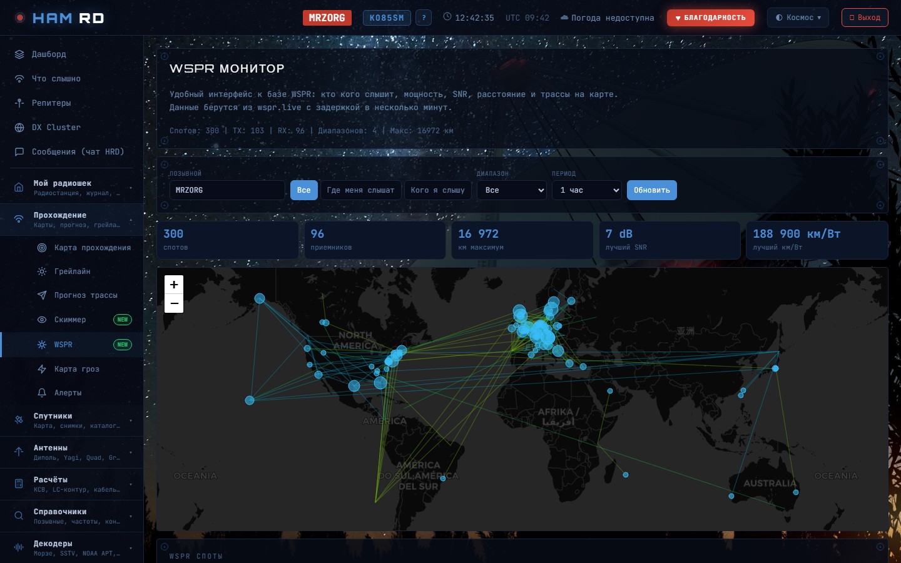
Task: Click the Dashboard layers icon in sidebar
Action: click(19, 54)
